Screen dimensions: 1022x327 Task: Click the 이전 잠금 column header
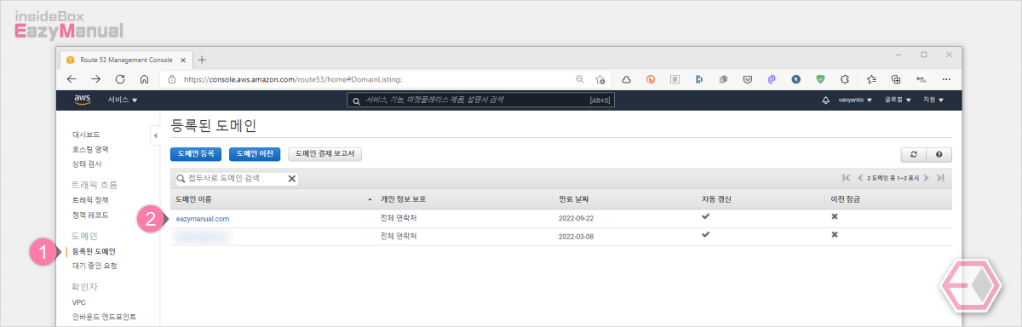888,198
